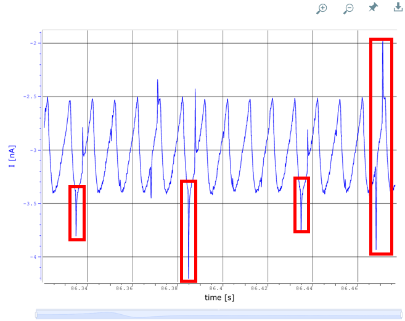Click the x-axis tick label 86.42
The width and height of the screenshot is (405, 321).
[260, 288]
